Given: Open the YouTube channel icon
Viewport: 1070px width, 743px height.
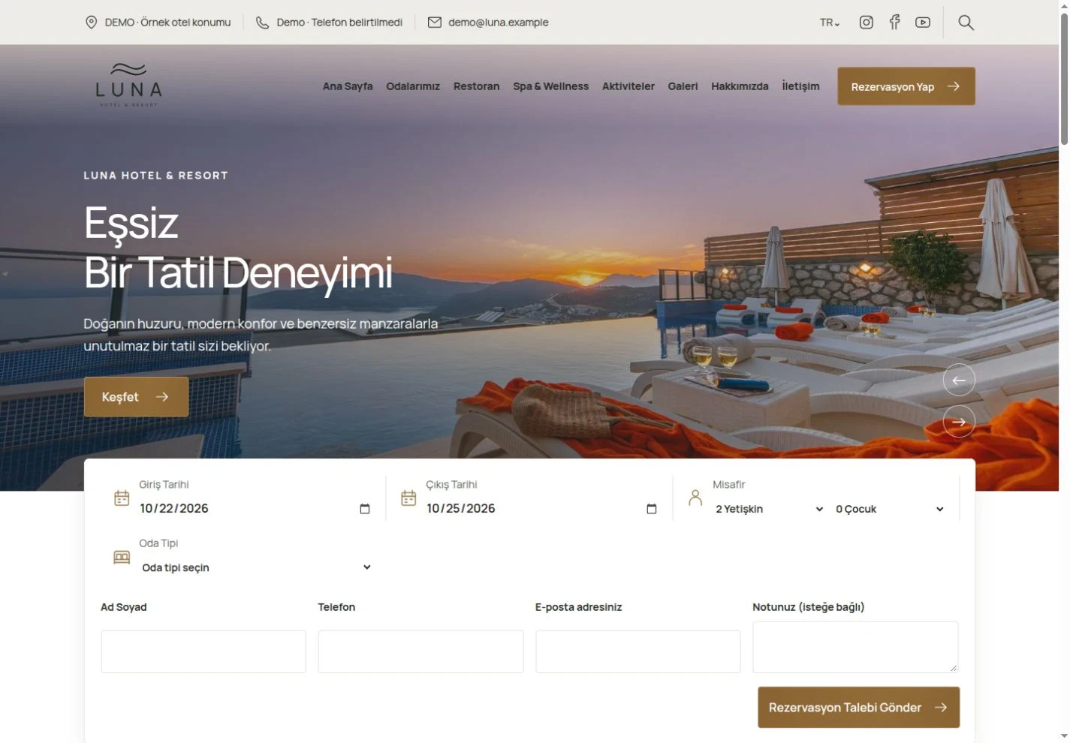Looking at the screenshot, I should [923, 23].
